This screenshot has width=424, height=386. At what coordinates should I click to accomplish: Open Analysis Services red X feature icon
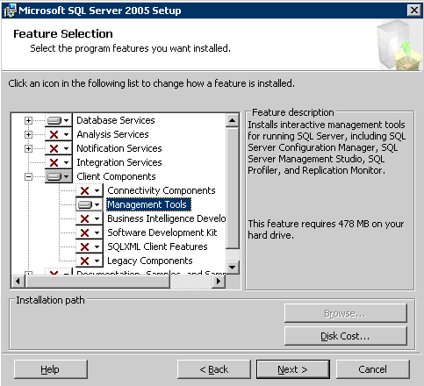click(58, 134)
